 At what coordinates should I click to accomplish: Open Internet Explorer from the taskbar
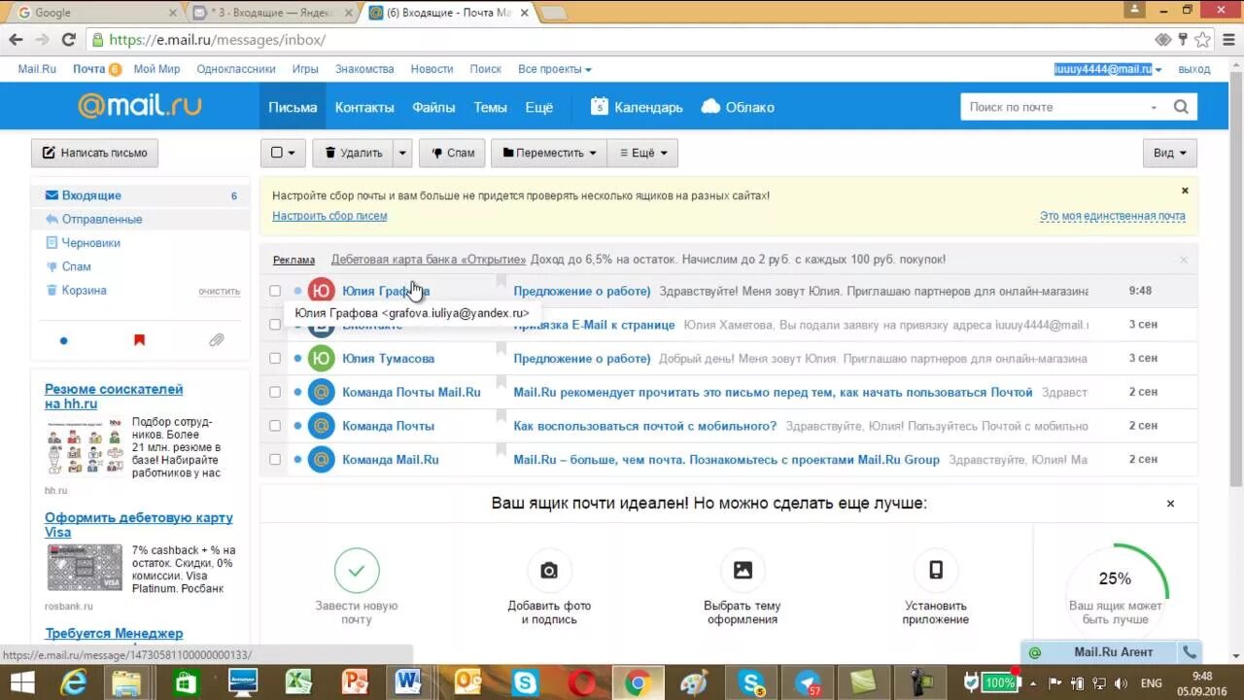pos(73,683)
